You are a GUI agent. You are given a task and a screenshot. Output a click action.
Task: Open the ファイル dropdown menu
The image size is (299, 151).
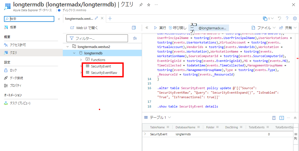pos(264,28)
